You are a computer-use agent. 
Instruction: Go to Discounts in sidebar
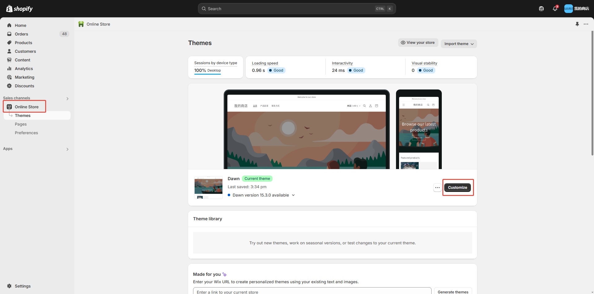[24, 86]
